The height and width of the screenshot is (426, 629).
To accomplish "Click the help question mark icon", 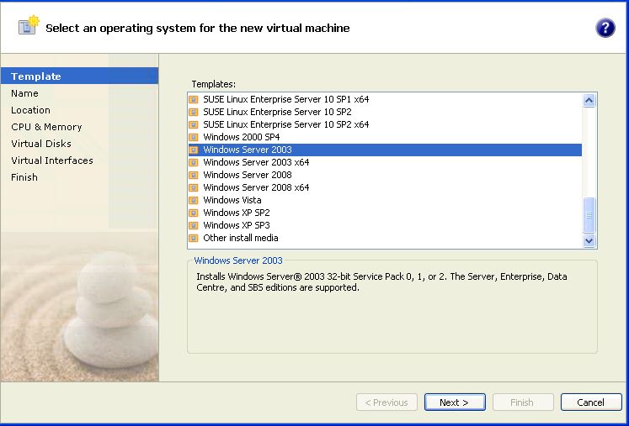I will tap(605, 28).
